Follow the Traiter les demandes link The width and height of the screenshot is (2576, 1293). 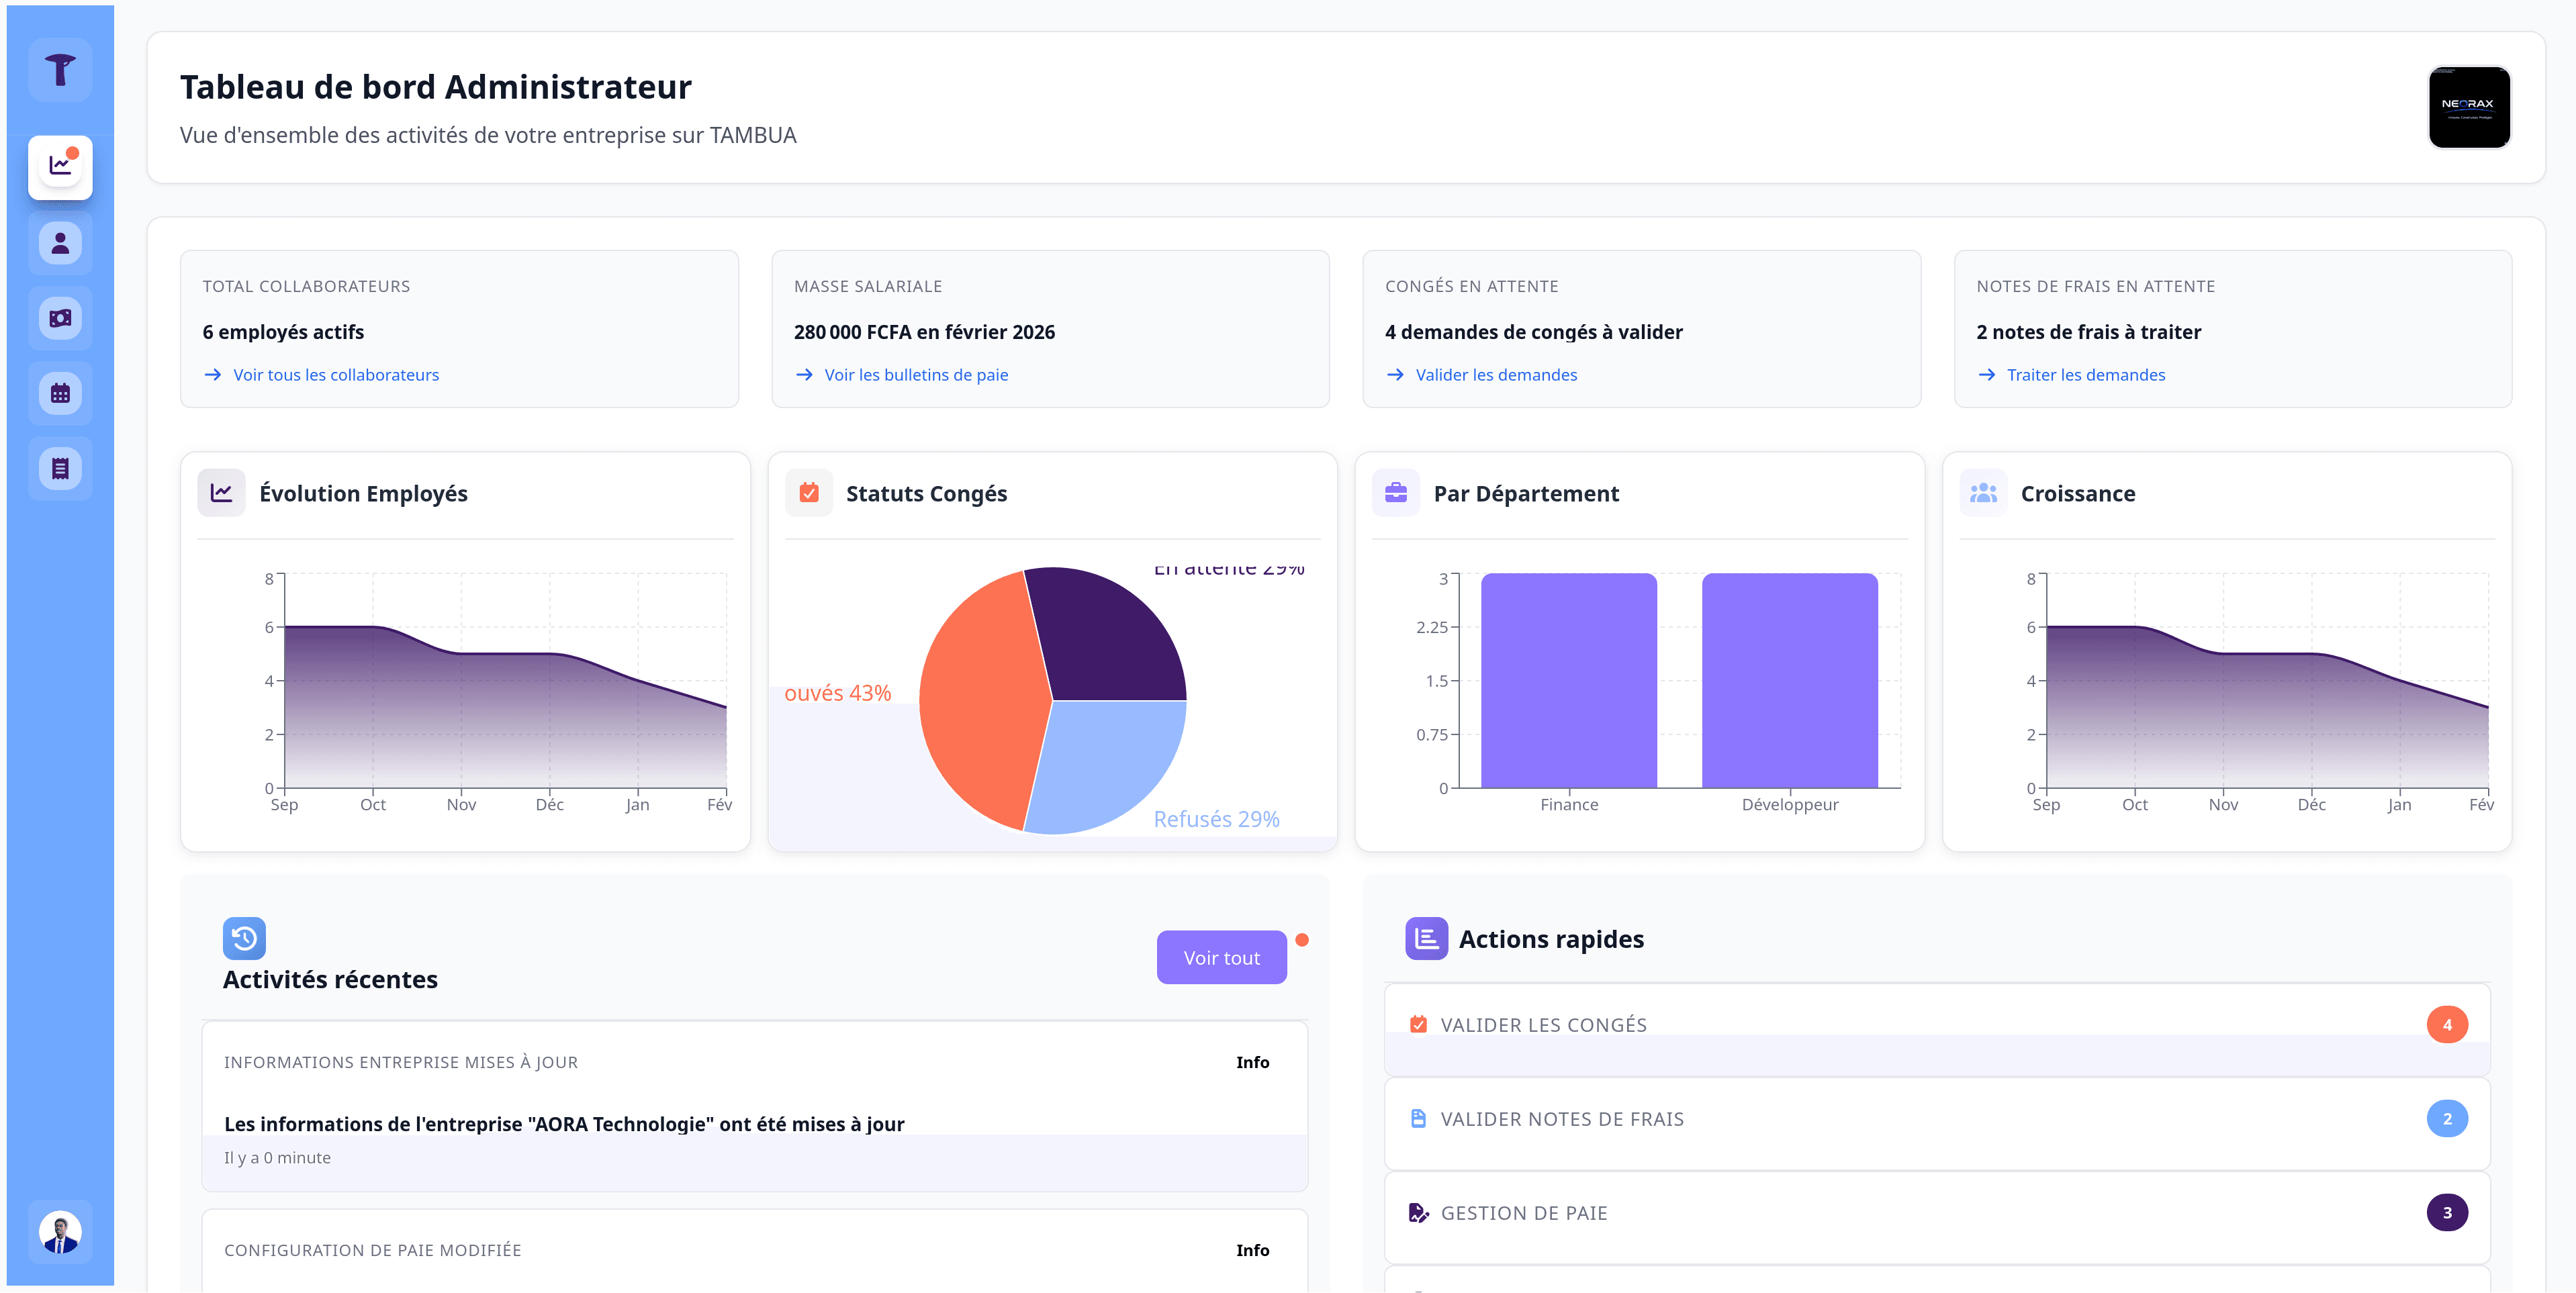[x=2085, y=375]
